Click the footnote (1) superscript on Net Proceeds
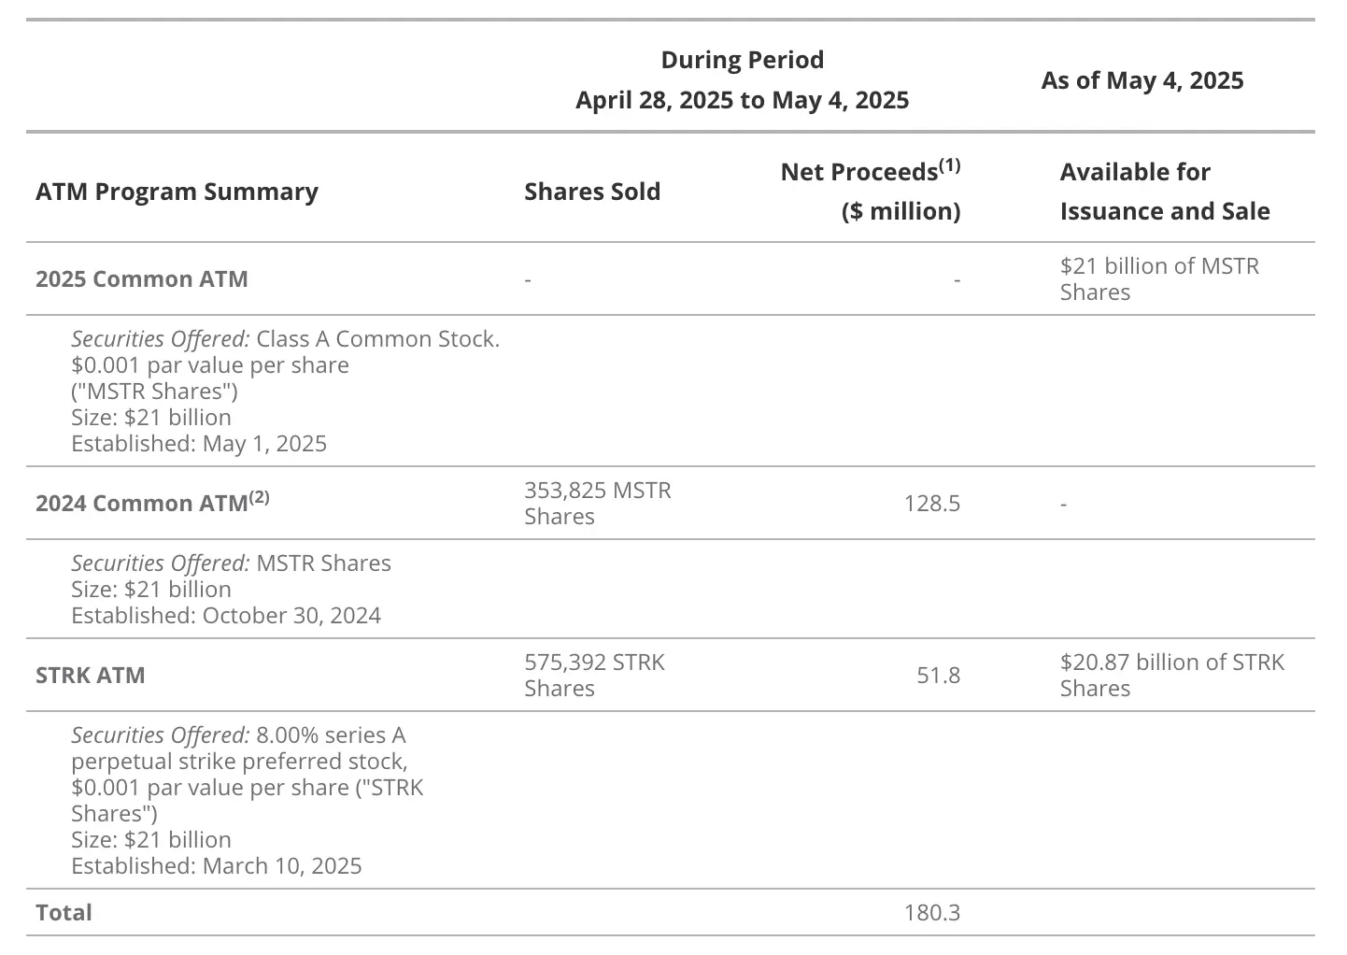 pyautogui.click(x=949, y=165)
